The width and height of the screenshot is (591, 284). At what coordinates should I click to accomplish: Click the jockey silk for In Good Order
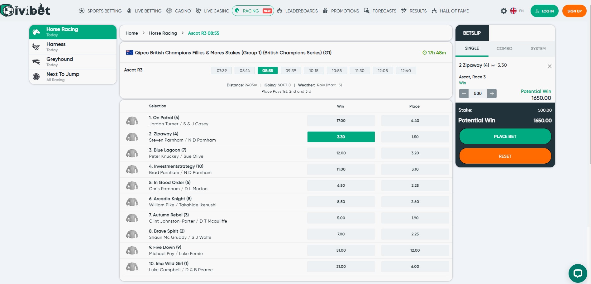[132, 185]
